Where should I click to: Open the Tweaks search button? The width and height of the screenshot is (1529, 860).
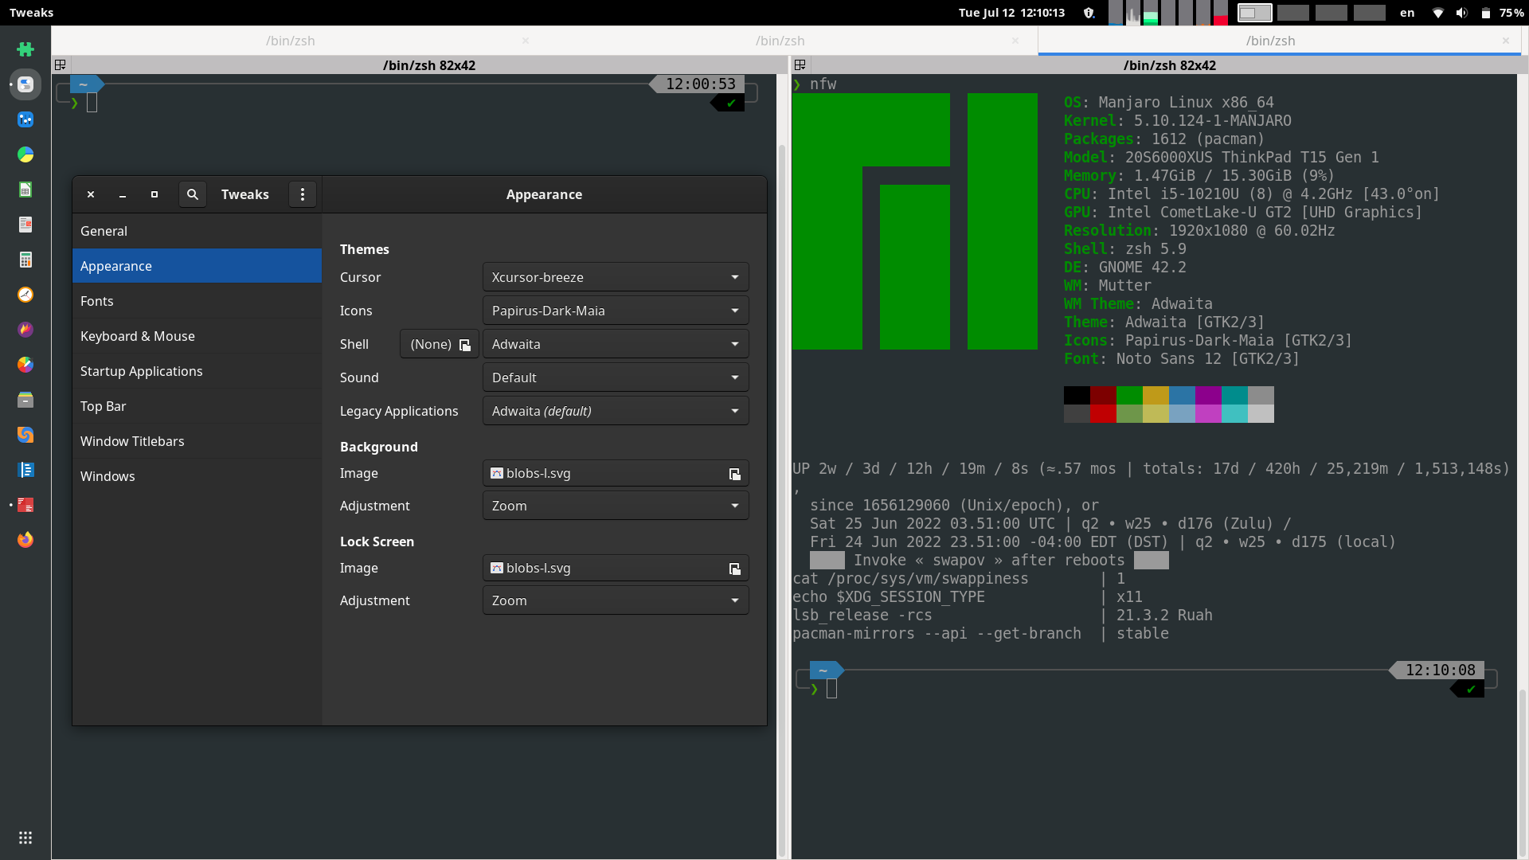pos(192,194)
